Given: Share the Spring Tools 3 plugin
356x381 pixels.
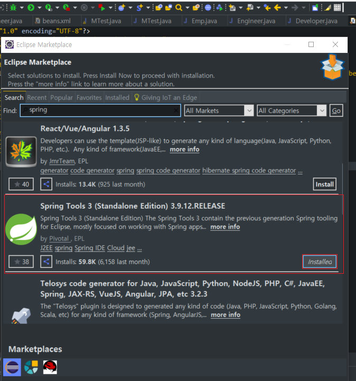Looking at the screenshot, I should 46,262.
